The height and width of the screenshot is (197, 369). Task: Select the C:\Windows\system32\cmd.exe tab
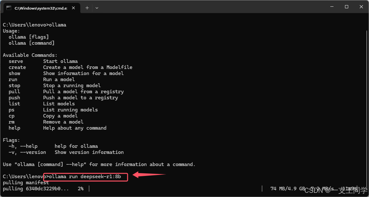(x=42, y=8)
